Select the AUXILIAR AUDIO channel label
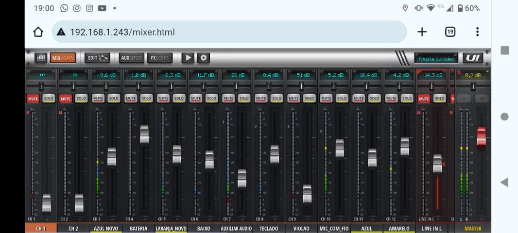The height and width of the screenshot is (233, 518). click(x=236, y=228)
